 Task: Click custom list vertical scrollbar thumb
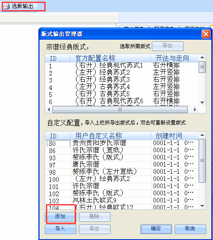(x=202, y=161)
